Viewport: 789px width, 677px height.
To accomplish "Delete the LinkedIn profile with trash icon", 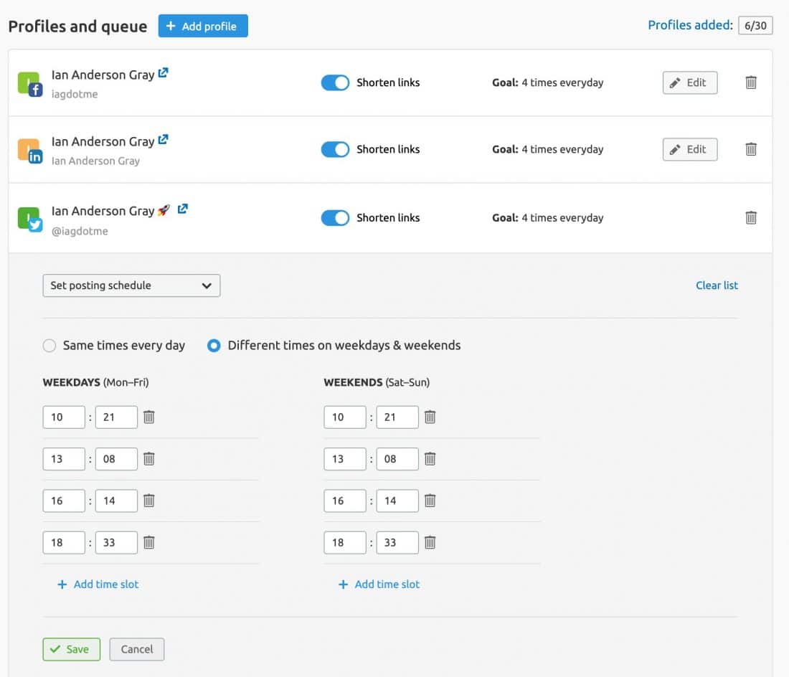I will (751, 149).
